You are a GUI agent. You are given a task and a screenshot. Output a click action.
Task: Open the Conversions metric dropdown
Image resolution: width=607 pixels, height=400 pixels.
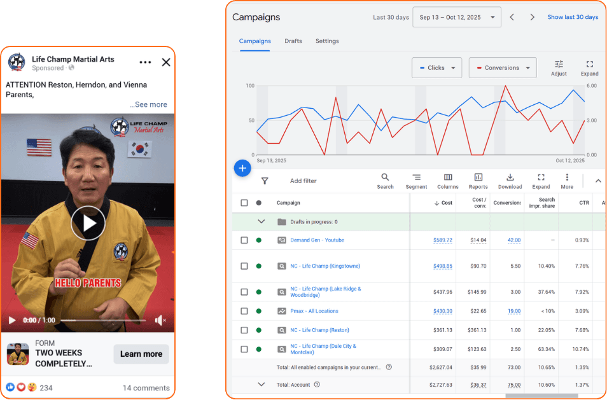pyautogui.click(x=503, y=67)
